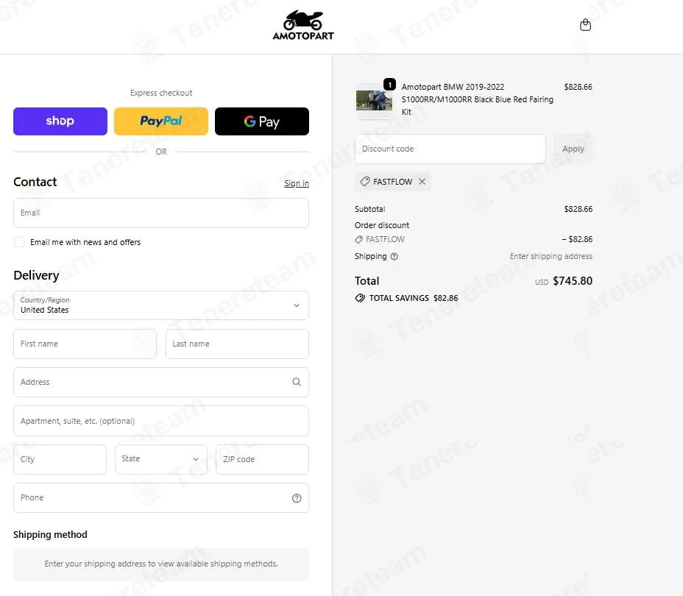Click the Discount code input
Screen dimensions: 683x596
pos(450,149)
